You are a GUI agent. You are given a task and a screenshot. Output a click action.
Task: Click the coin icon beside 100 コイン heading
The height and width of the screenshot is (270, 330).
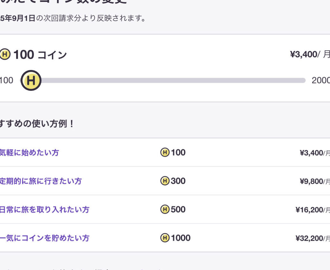coord(5,54)
